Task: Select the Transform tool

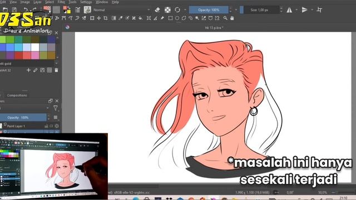Action: point(92,18)
